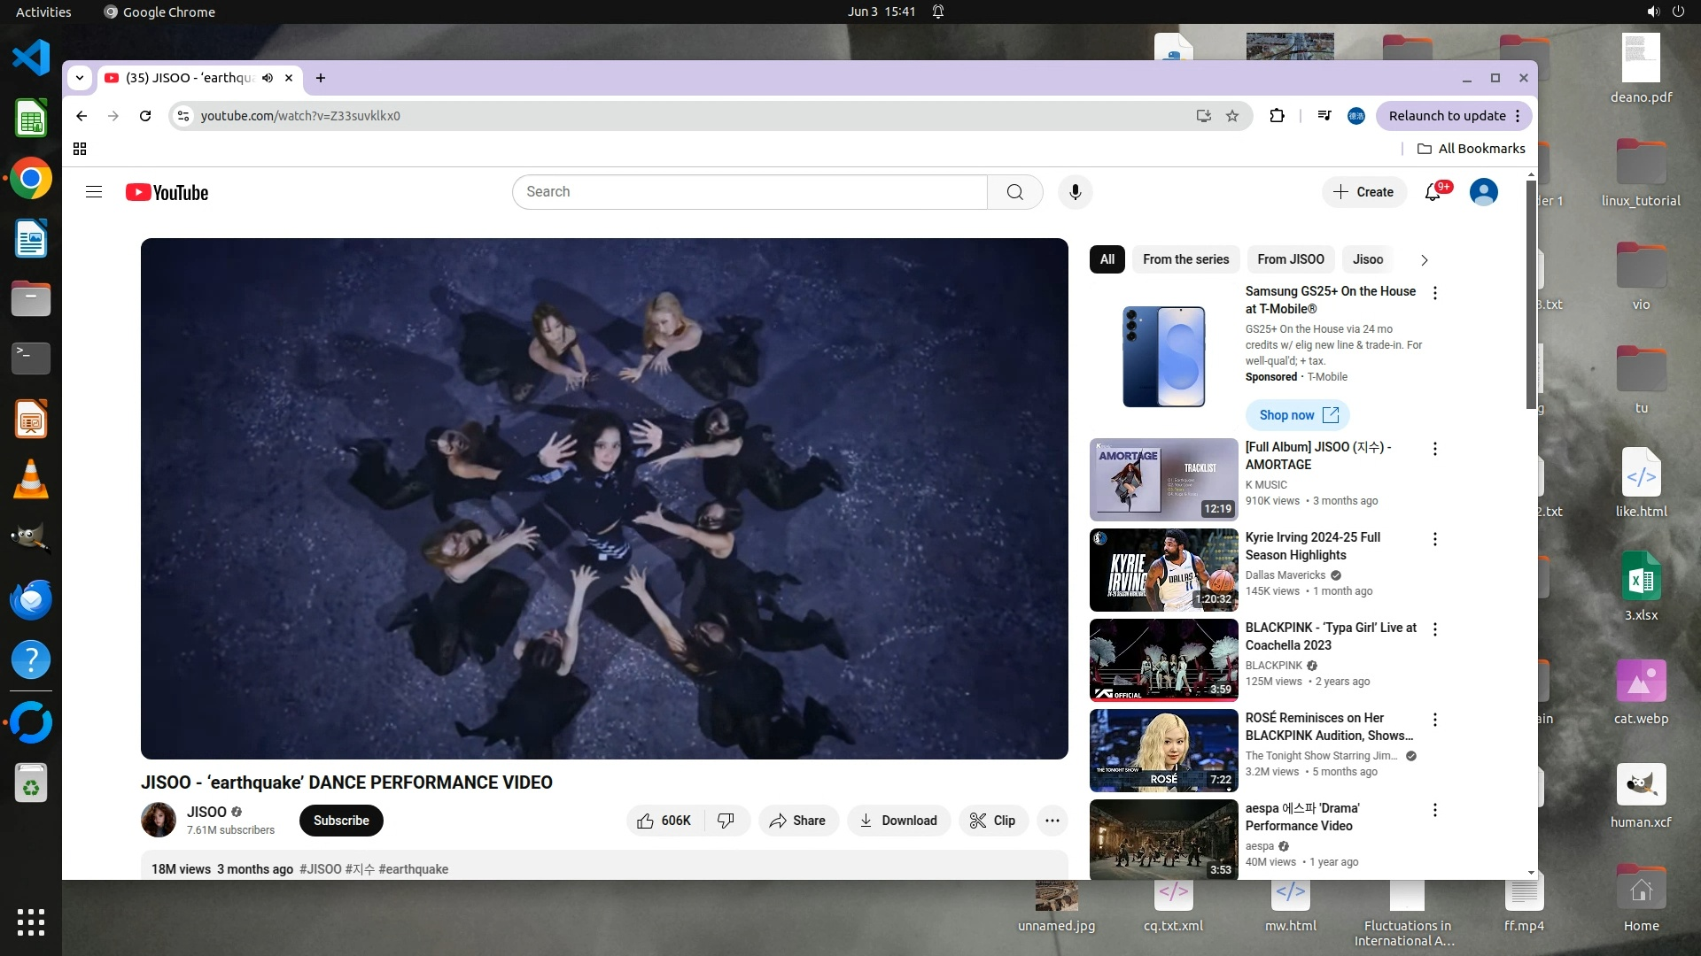The image size is (1701, 956).
Task: Bookmark this page with star icon
Action: (1232, 116)
